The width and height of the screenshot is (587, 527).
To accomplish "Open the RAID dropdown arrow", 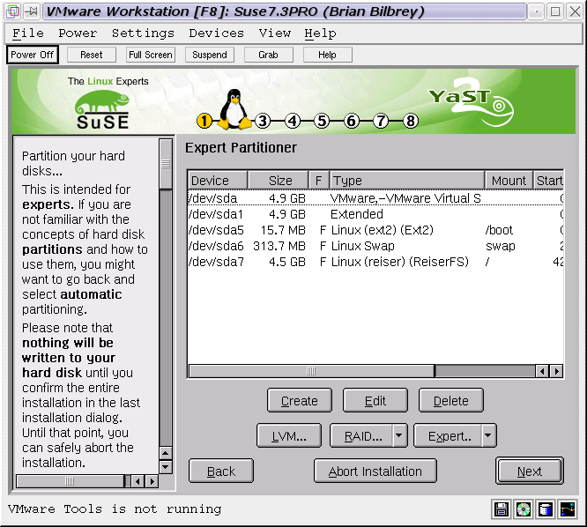I will pos(399,435).
